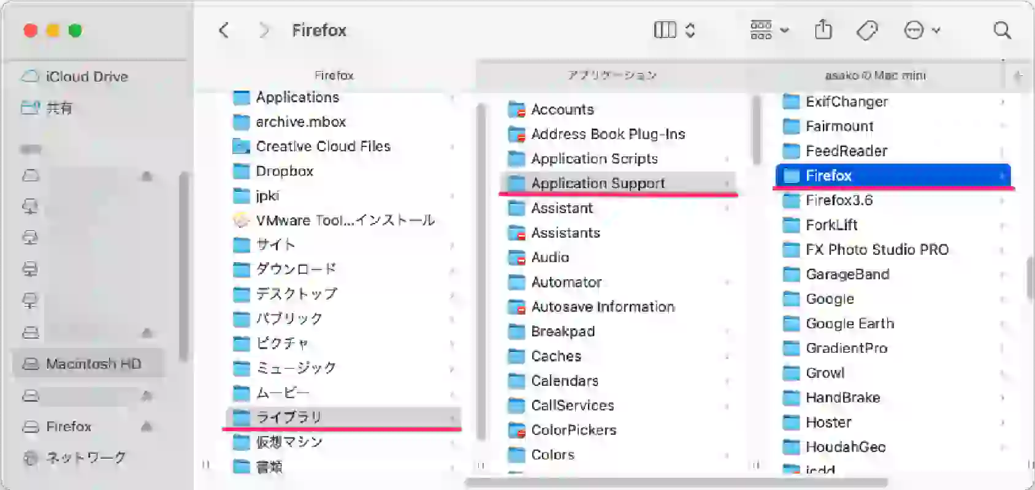Switch views using the column view icon
Image resolution: width=1035 pixels, height=490 pixels.
(665, 30)
